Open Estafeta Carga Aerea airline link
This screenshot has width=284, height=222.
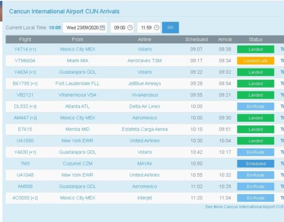click(x=145, y=129)
